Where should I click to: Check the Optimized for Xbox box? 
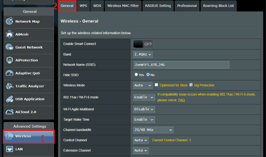point(156,85)
